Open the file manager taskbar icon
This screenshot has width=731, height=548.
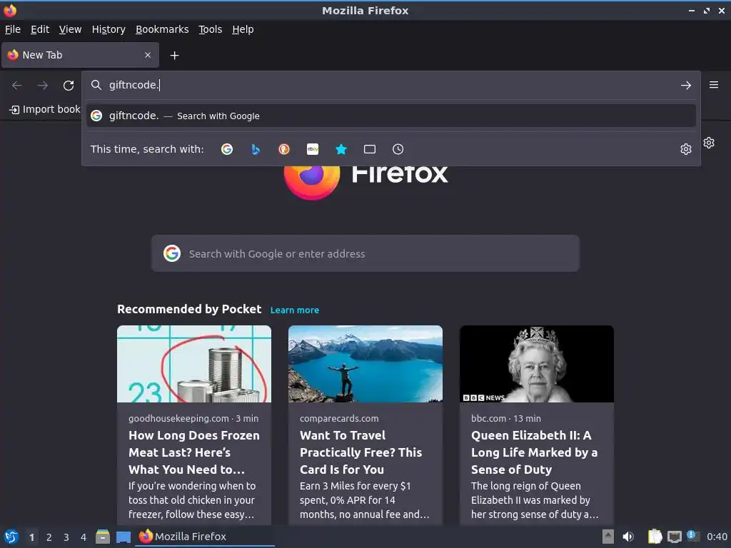tap(103, 537)
